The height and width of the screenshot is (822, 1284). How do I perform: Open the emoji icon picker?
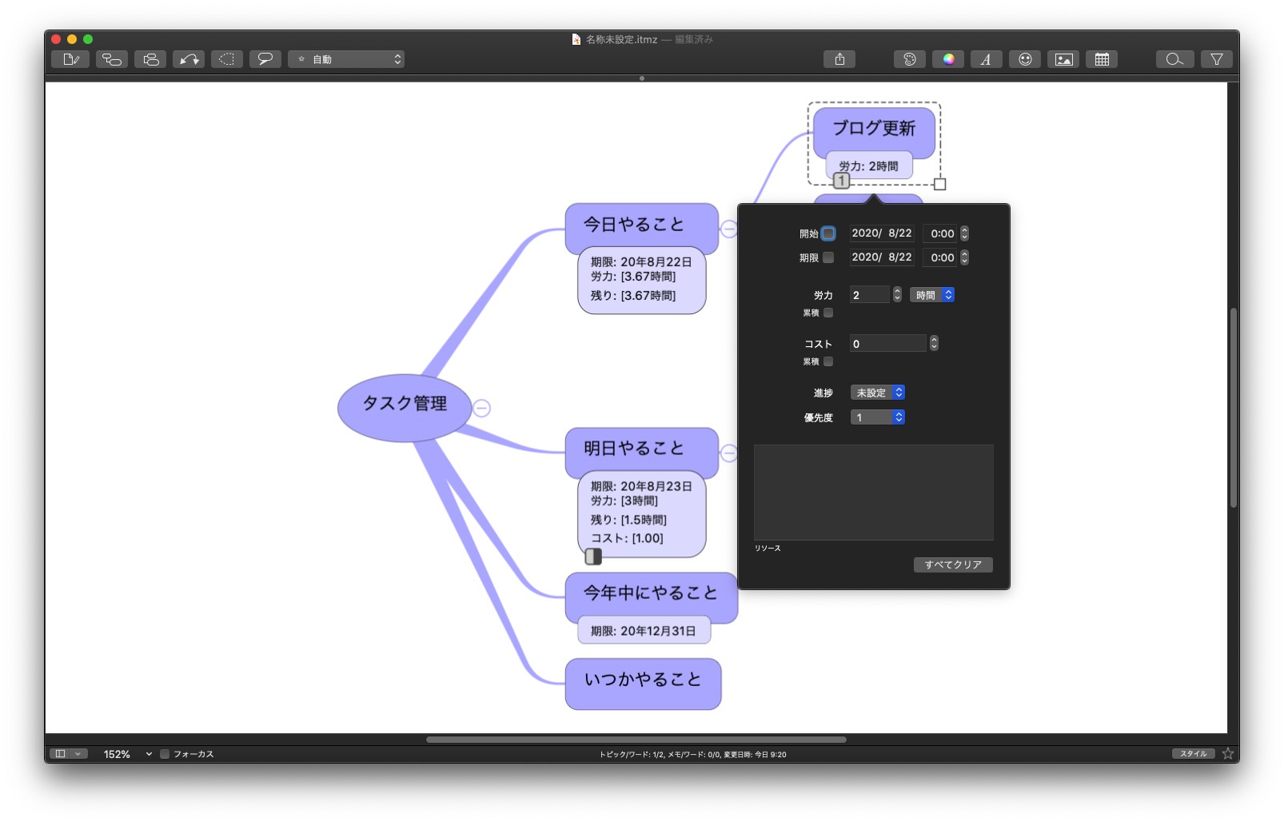tap(1025, 58)
